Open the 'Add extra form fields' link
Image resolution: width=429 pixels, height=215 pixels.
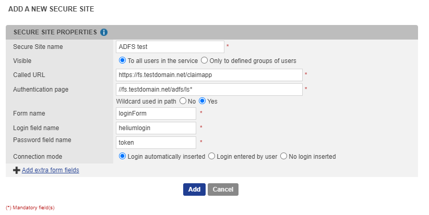51,170
